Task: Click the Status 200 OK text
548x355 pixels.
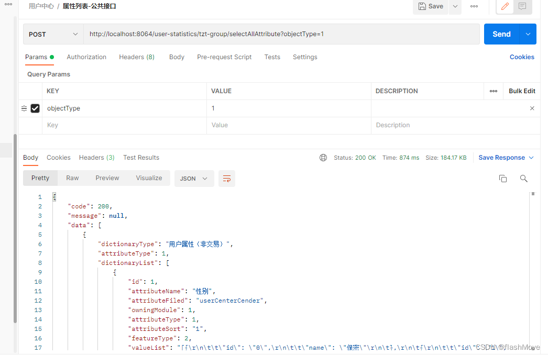Action: [355, 158]
